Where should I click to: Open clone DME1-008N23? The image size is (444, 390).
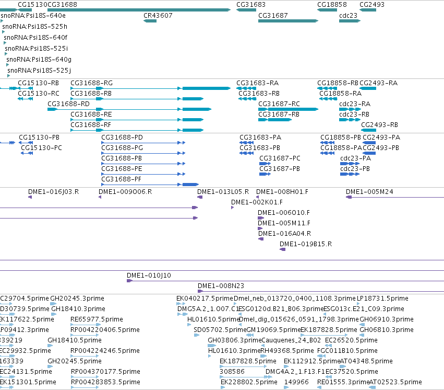coord(321,292)
